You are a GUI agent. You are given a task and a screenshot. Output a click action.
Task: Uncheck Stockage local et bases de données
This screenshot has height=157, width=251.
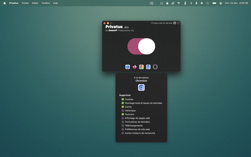point(123,103)
